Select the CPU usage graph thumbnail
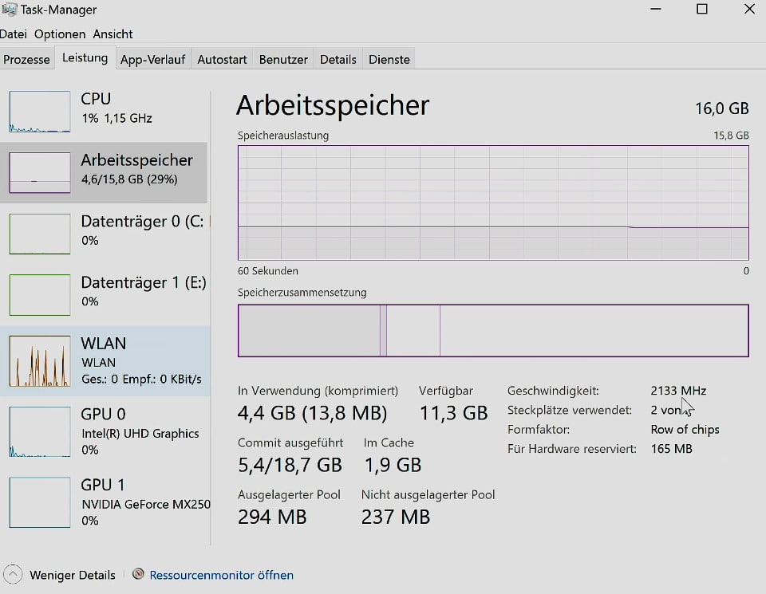This screenshot has height=594, width=766. click(x=40, y=112)
